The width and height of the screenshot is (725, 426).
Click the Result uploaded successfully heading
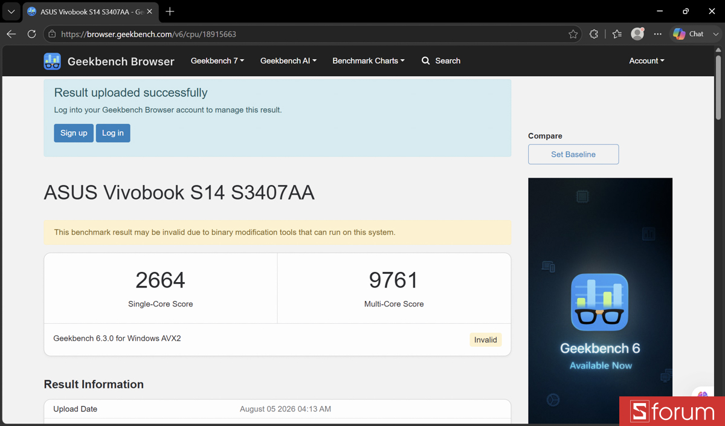tap(130, 92)
